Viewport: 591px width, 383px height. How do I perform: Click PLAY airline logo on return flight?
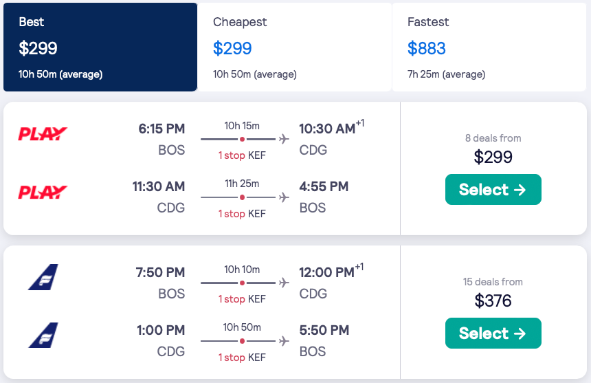[x=43, y=192]
